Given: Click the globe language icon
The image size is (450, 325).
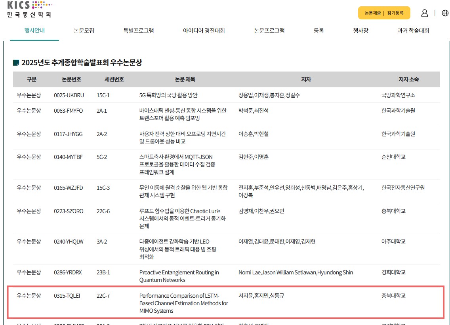Looking at the screenshot, I should coord(445,13).
